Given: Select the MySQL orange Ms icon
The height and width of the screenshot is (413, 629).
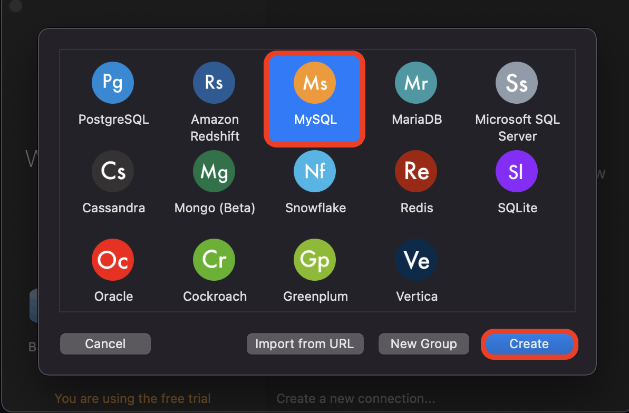Looking at the screenshot, I should [x=314, y=83].
